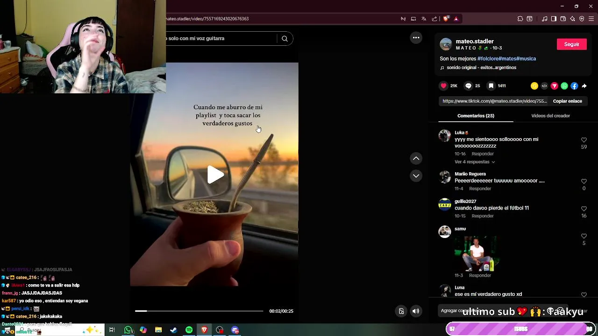Mute the video volume

click(x=416, y=311)
